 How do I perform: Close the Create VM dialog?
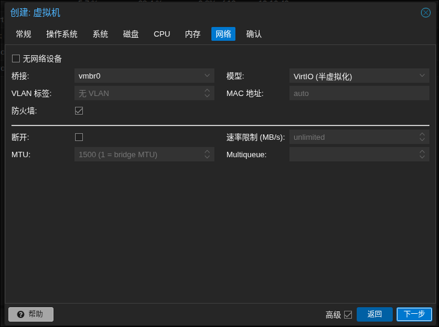pyautogui.click(x=425, y=13)
